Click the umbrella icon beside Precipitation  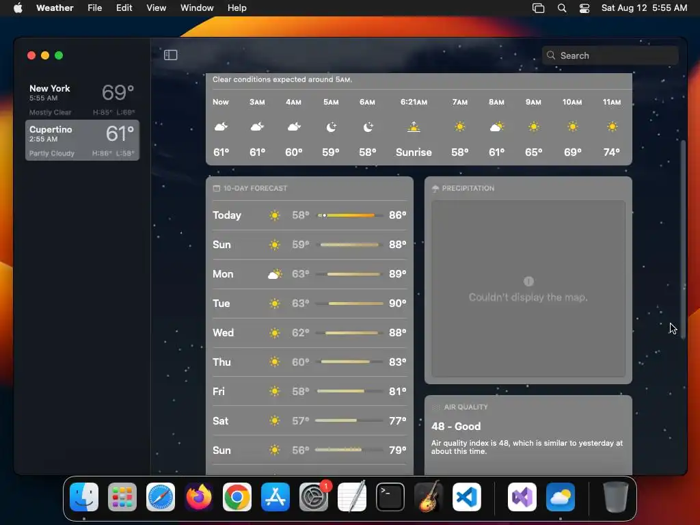pos(435,189)
